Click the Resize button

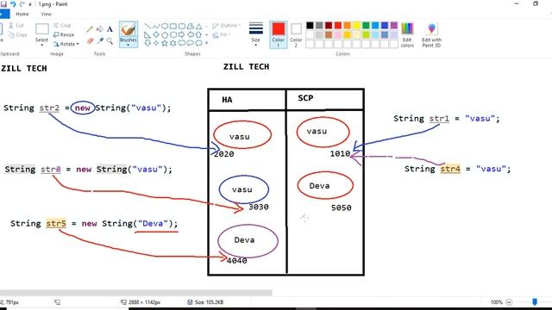click(64, 34)
